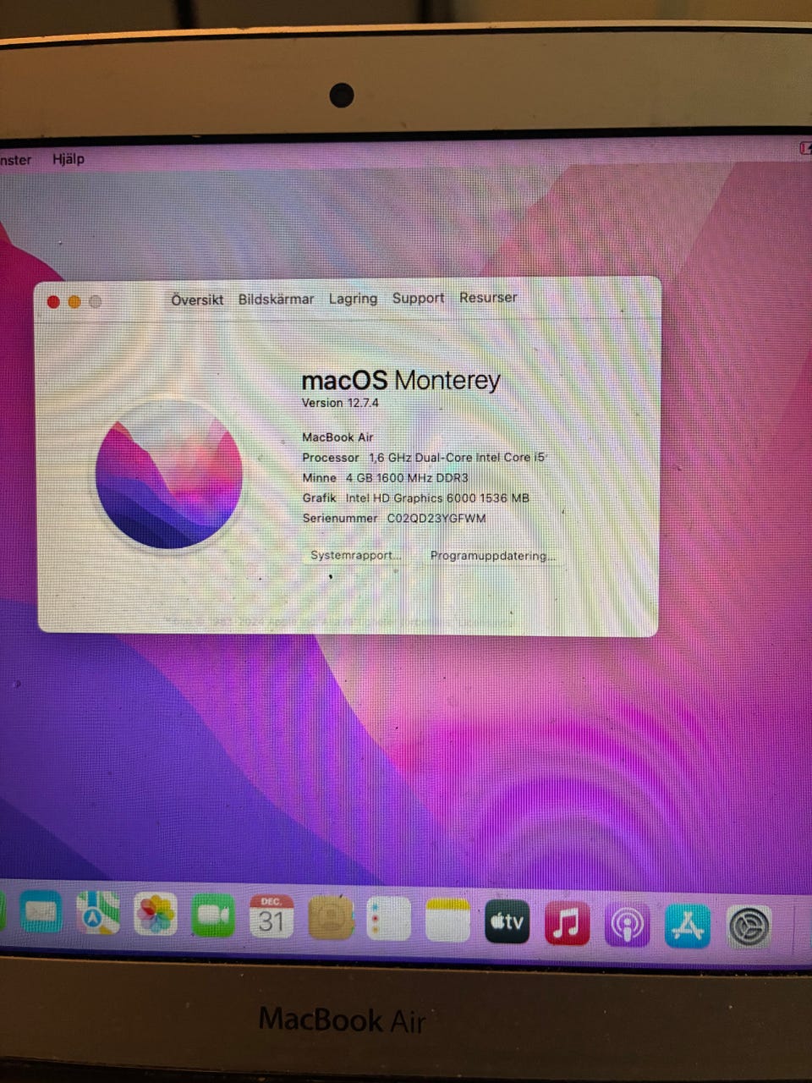Image resolution: width=812 pixels, height=1083 pixels.
Task: Launch Reminders from the Dock
Action: 388,919
